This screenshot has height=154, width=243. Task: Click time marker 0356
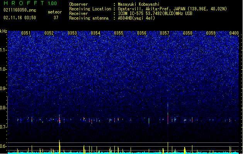(142, 33)
